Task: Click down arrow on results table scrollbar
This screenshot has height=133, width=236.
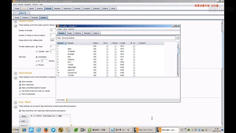Action: tap(178, 75)
